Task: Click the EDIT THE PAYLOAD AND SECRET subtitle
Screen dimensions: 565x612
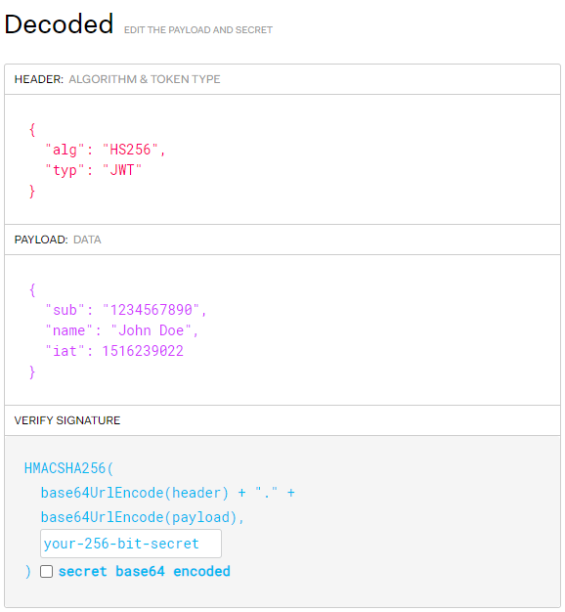Action: coord(198,30)
